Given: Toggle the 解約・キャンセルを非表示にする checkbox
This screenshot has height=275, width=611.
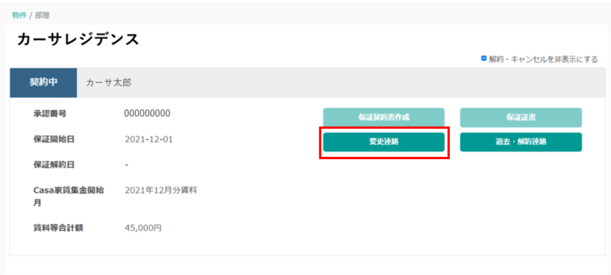Looking at the screenshot, I should tap(484, 58).
